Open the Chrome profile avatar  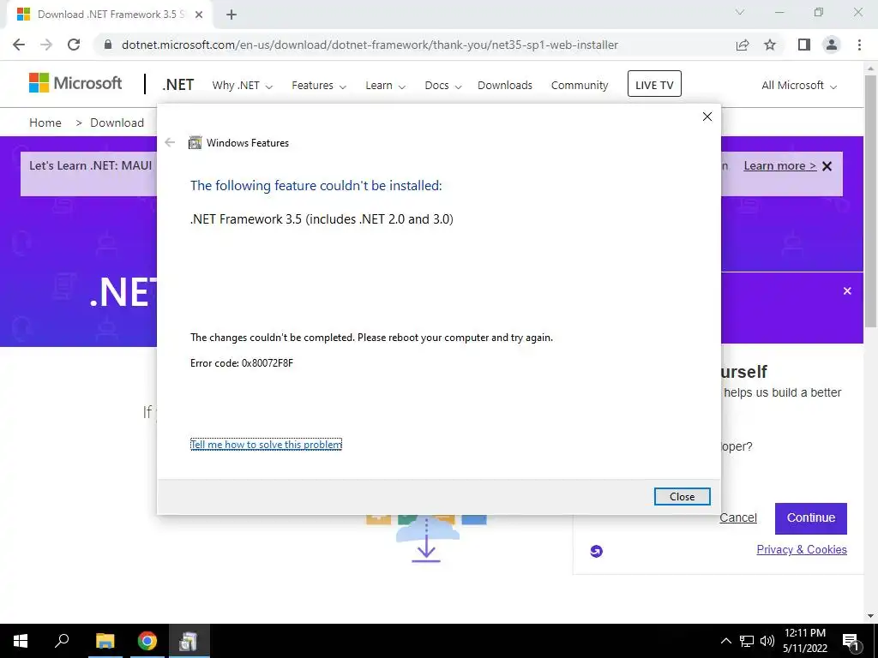[832, 45]
